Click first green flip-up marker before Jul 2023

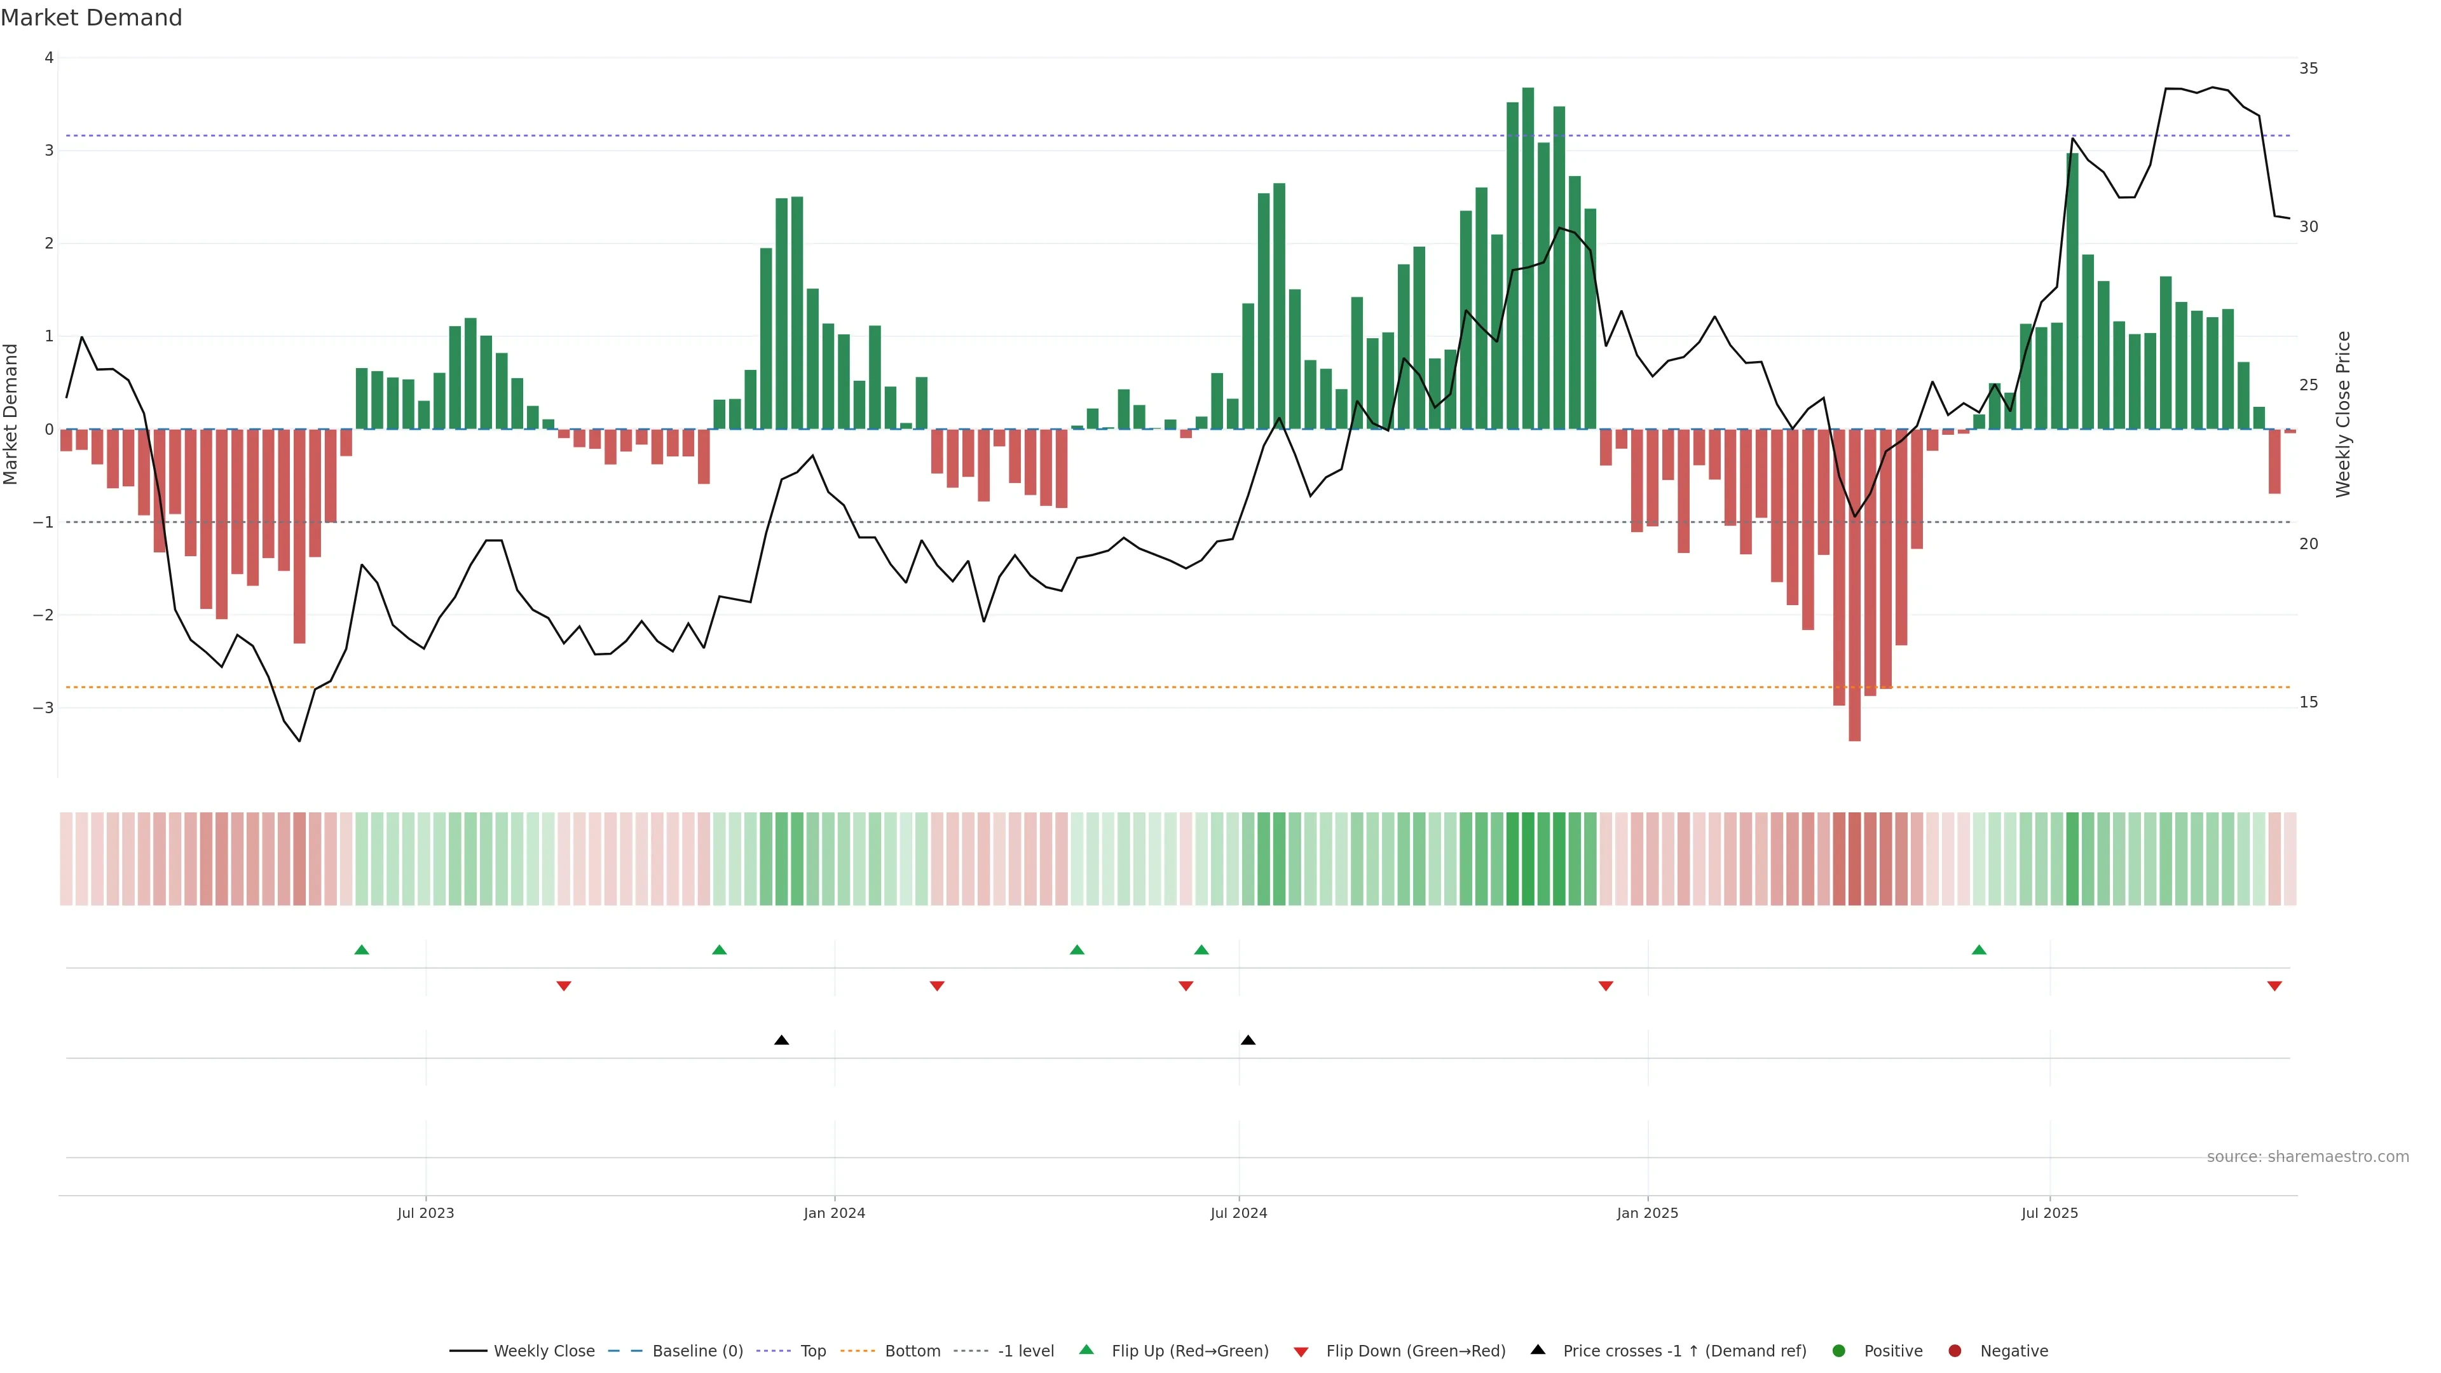(x=361, y=950)
